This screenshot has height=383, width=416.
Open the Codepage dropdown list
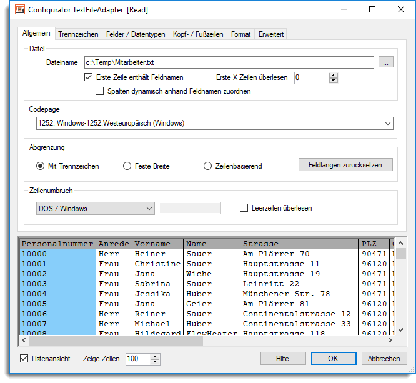click(387, 123)
